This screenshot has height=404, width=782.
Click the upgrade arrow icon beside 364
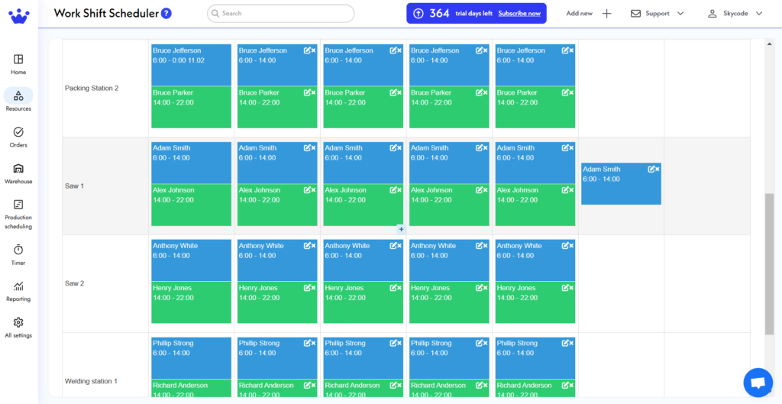[418, 14]
